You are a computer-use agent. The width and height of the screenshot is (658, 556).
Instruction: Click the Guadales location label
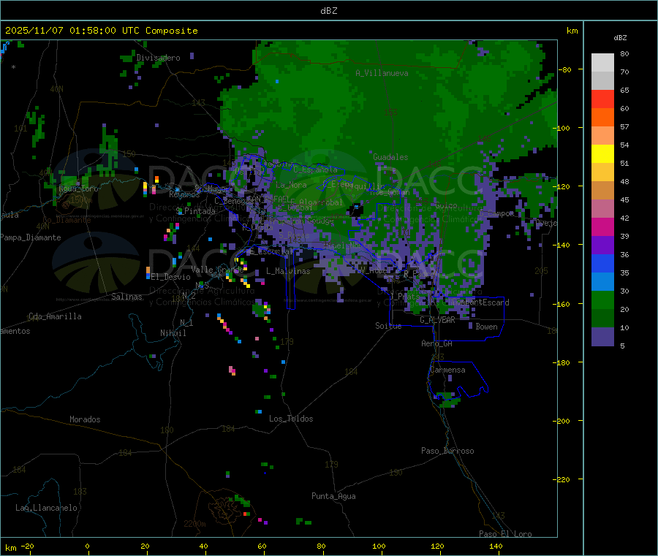390,157
